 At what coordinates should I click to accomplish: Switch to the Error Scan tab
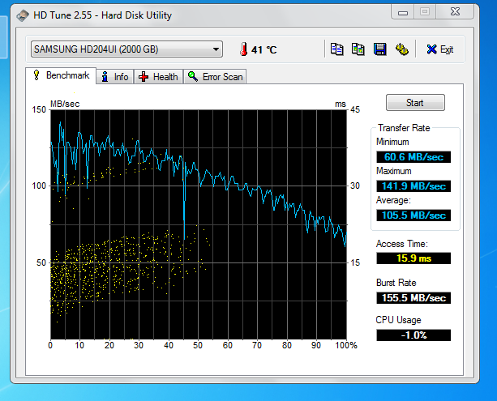coord(216,77)
